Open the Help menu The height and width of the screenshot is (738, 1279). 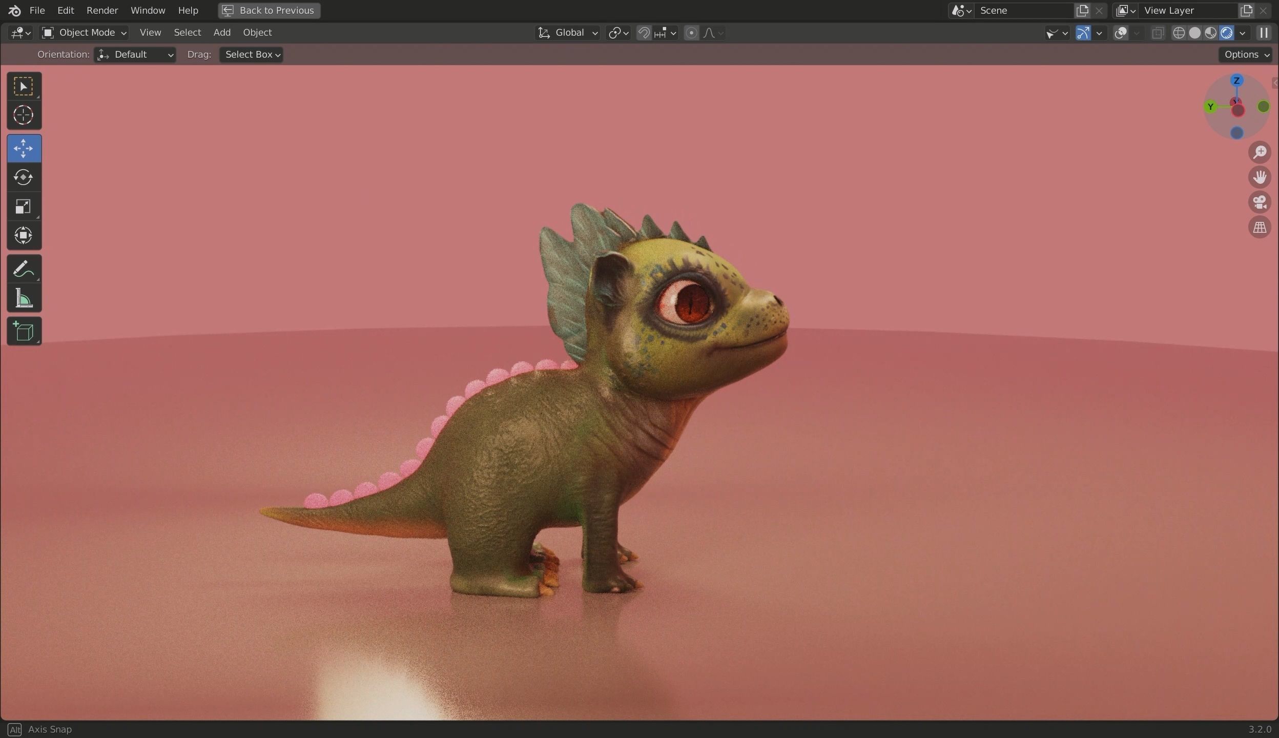click(x=188, y=10)
